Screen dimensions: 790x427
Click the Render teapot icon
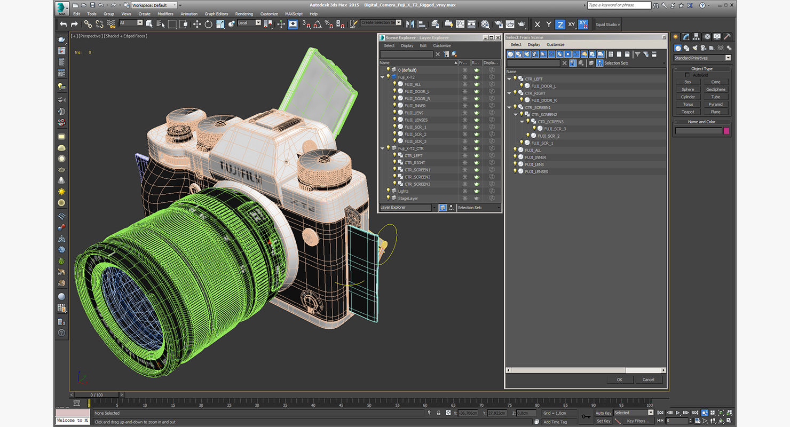(522, 24)
